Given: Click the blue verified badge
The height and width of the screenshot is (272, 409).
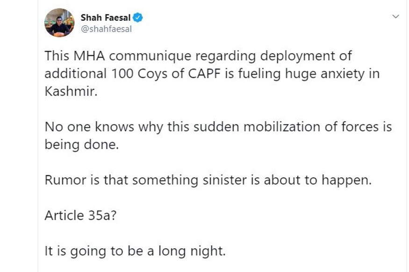Looking at the screenshot, I should [x=137, y=18].
